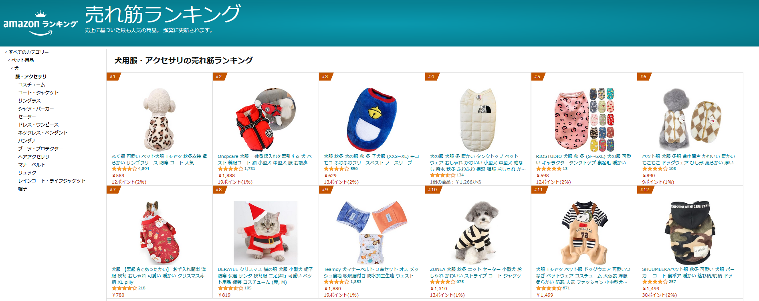Go up to ペット用品 category

(x=22, y=60)
